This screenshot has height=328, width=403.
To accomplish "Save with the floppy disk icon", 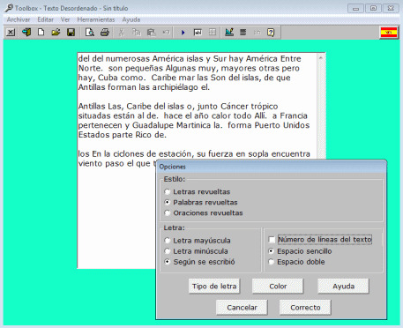I will tap(71, 33).
